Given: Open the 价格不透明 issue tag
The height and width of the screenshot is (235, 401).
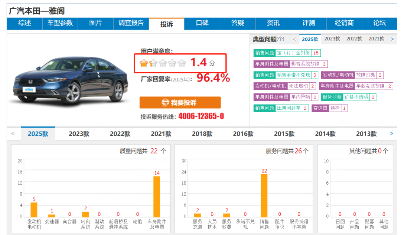Looking at the screenshot, I should point(349,97).
